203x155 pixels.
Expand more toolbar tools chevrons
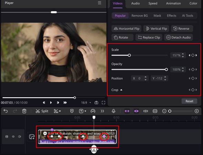tap(102, 111)
